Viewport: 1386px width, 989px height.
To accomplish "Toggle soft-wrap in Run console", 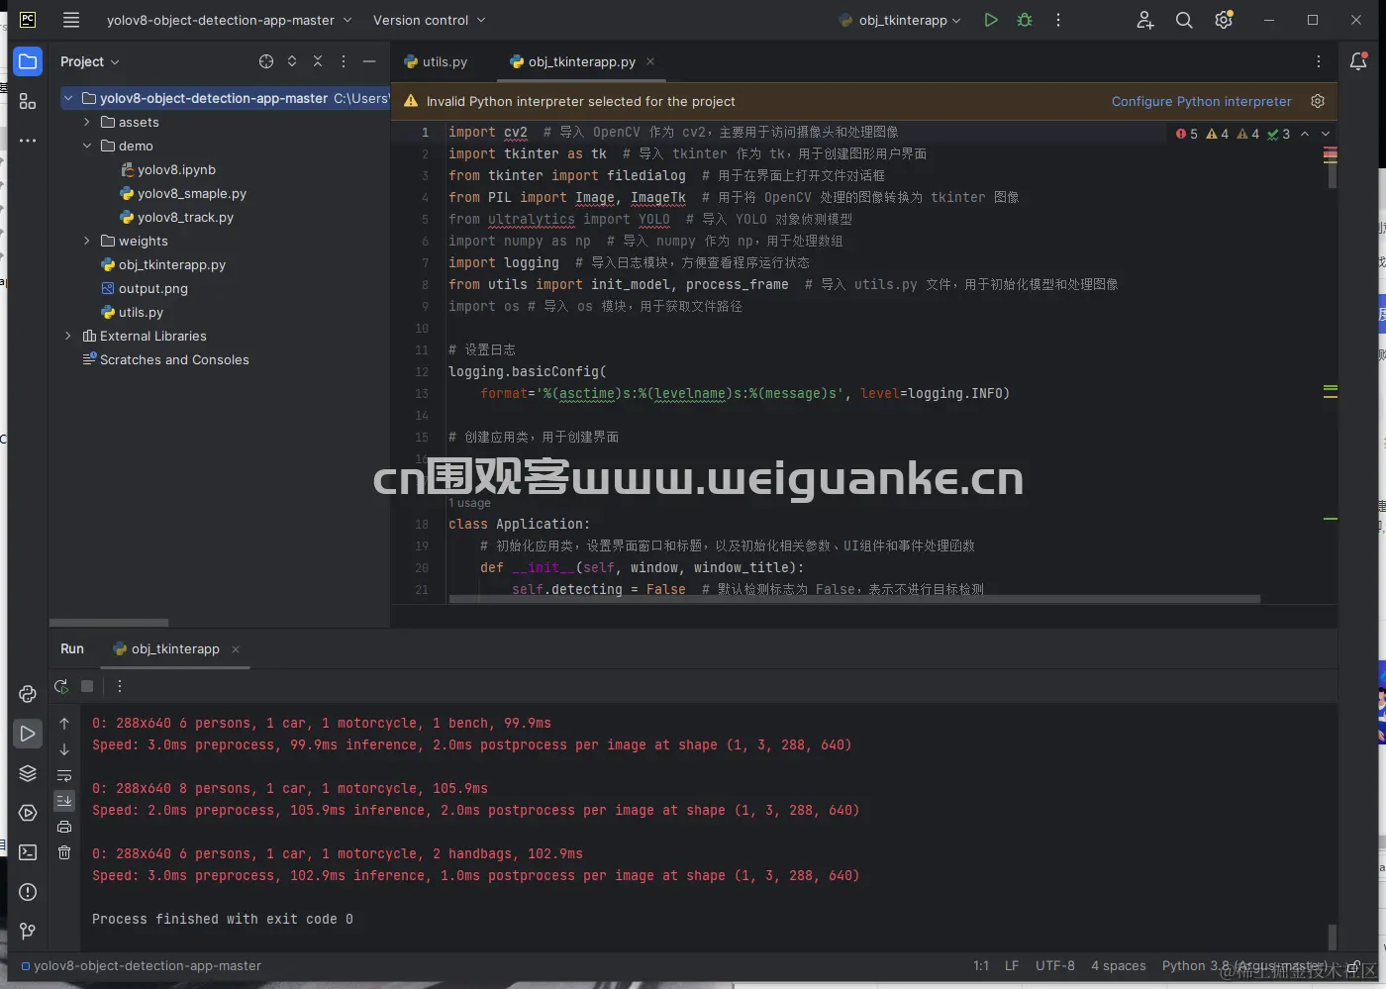I will (64, 775).
